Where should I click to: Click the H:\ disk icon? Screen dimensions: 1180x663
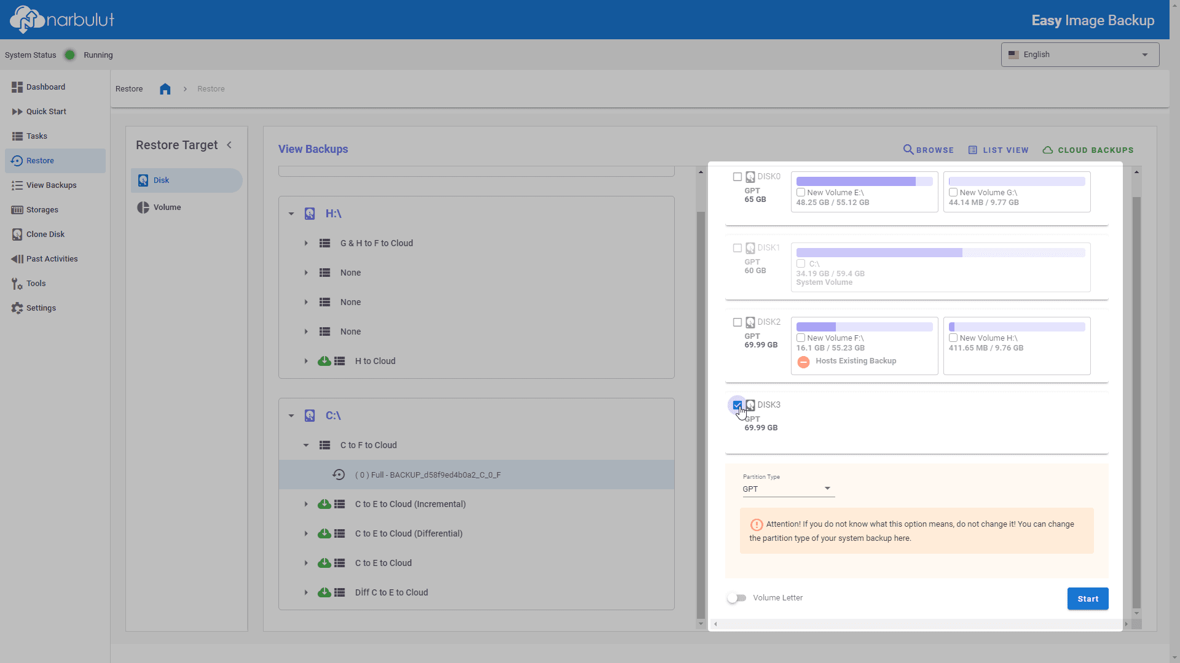(x=310, y=214)
